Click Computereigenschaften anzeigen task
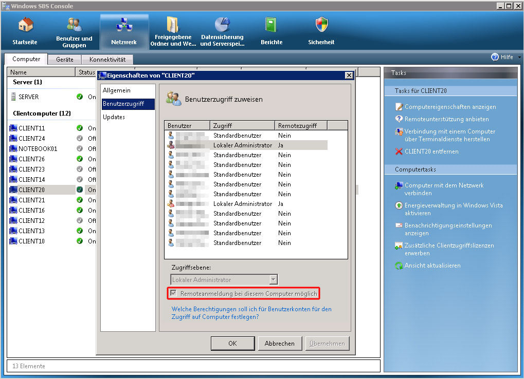 (x=450, y=107)
